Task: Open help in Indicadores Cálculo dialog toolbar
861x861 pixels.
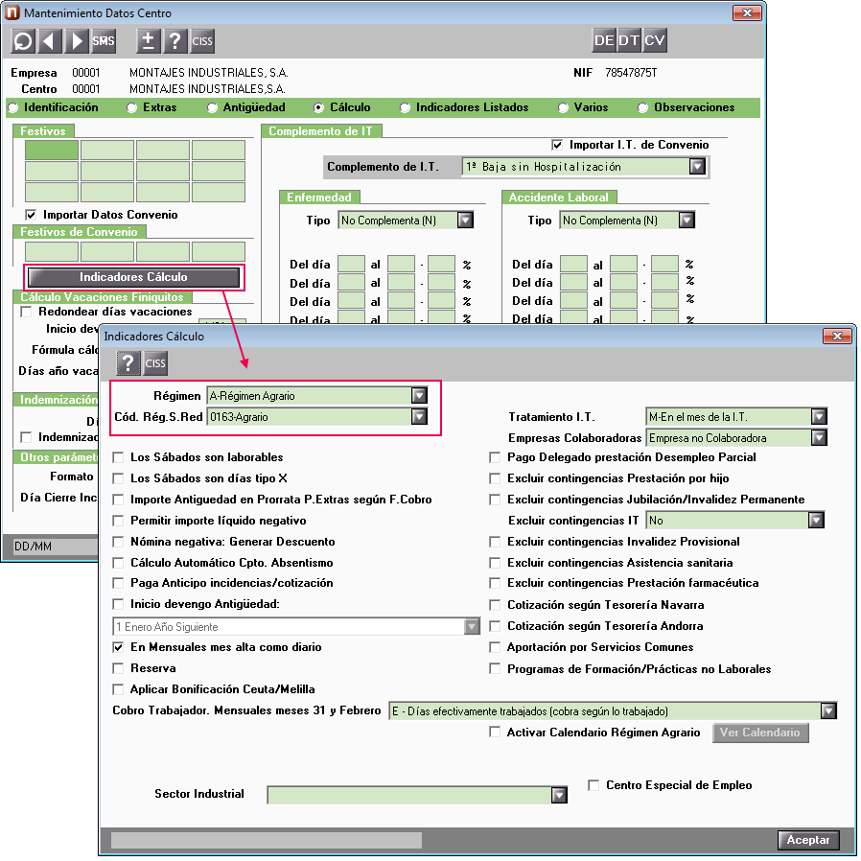Action: (128, 363)
